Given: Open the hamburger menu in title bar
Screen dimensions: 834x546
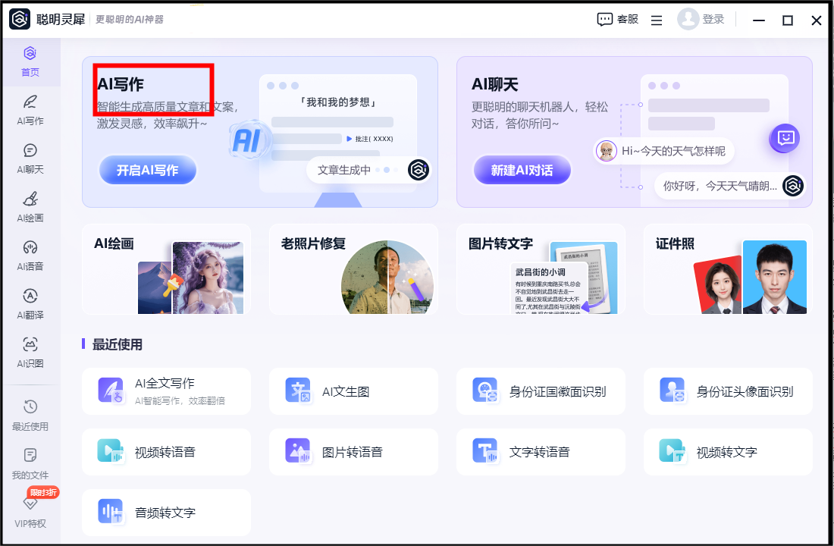Looking at the screenshot, I should coord(657,20).
